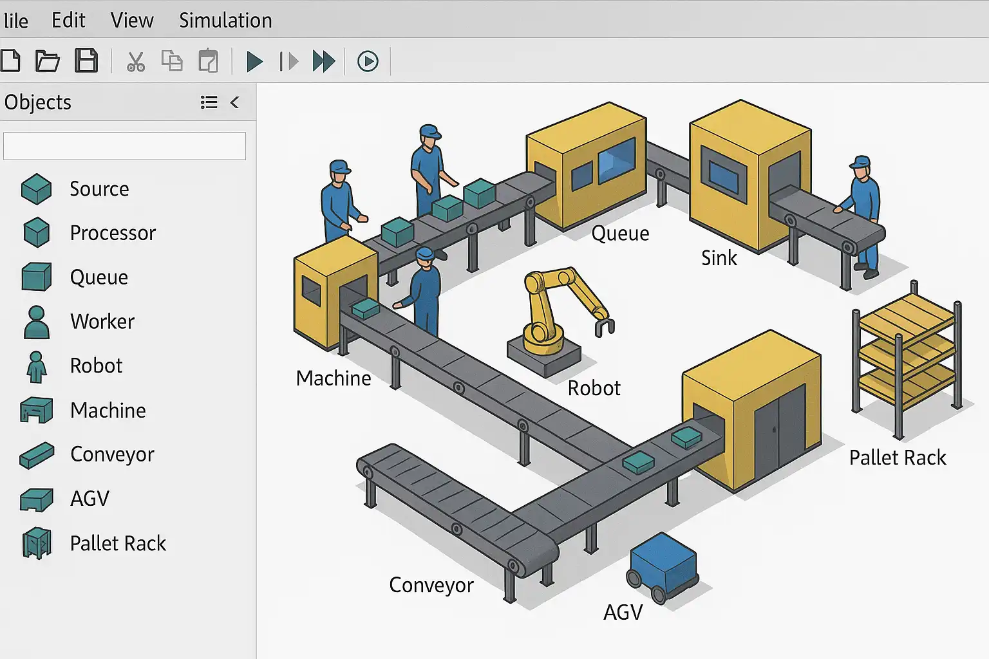The width and height of the screenshot is (989, 659).
Task: Open a model with the folder icon
Action: click(x=47, y=61)
